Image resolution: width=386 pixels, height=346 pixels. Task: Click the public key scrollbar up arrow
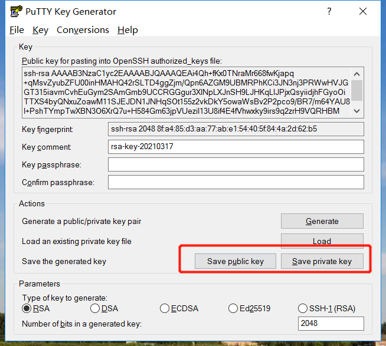click(357, 74)
